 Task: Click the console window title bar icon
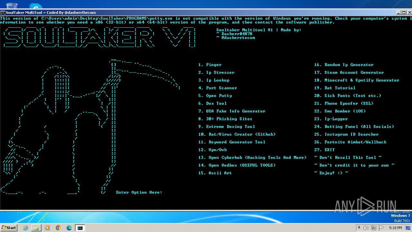pos(3,13)
